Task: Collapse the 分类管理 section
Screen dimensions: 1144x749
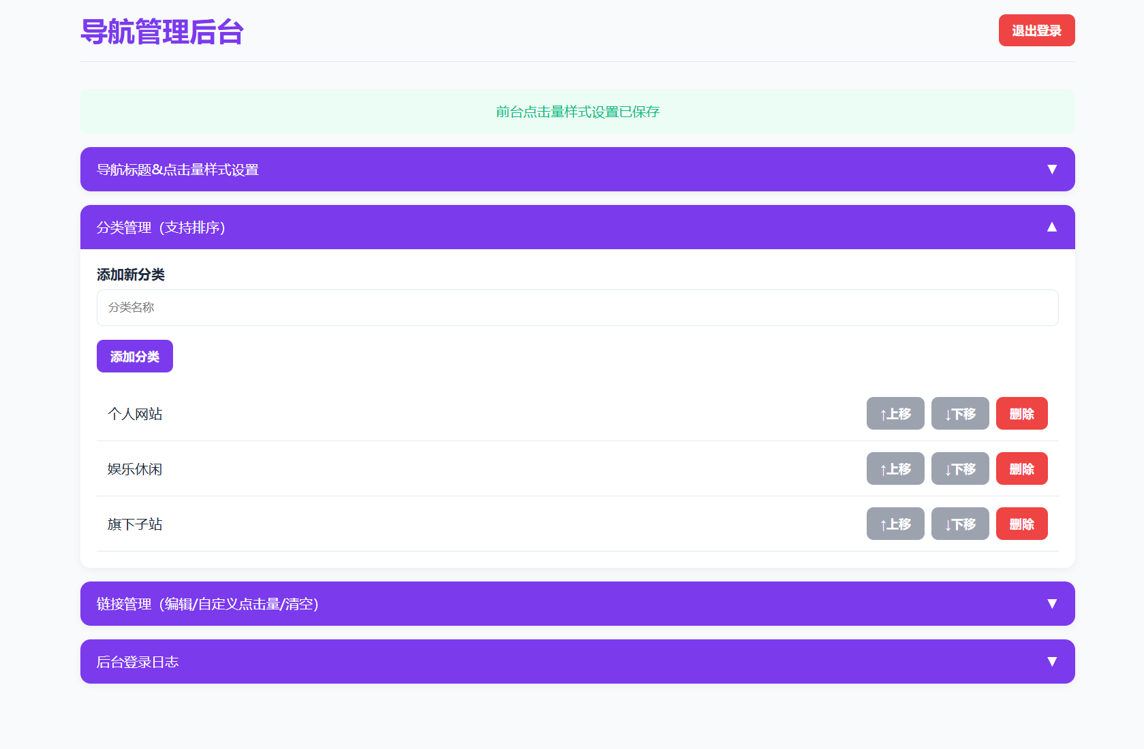Action: coord(576,227)
